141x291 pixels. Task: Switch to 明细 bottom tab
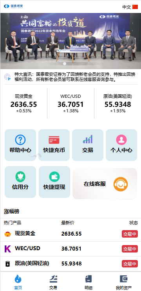click(89, 282)
